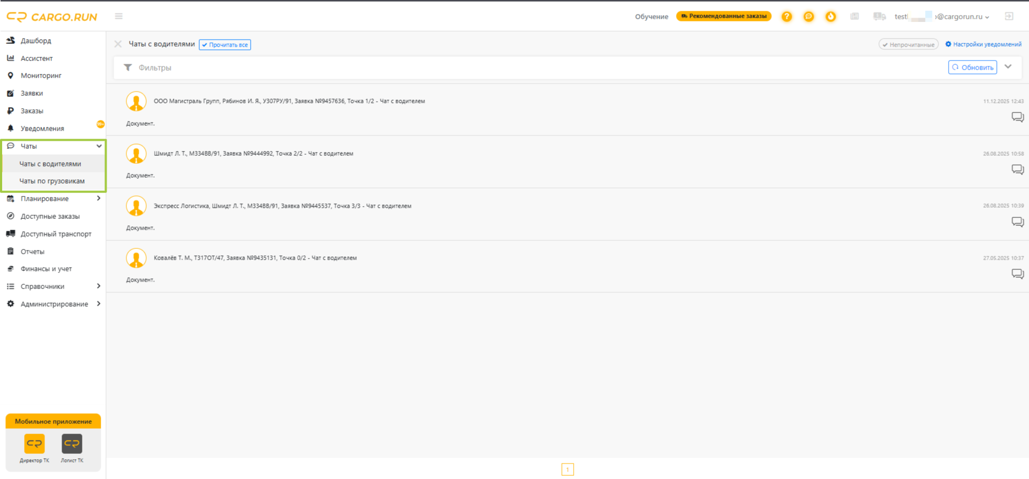Click avatar of Ковалёв Т. М. chat
1029x479 pixels.
136,258
